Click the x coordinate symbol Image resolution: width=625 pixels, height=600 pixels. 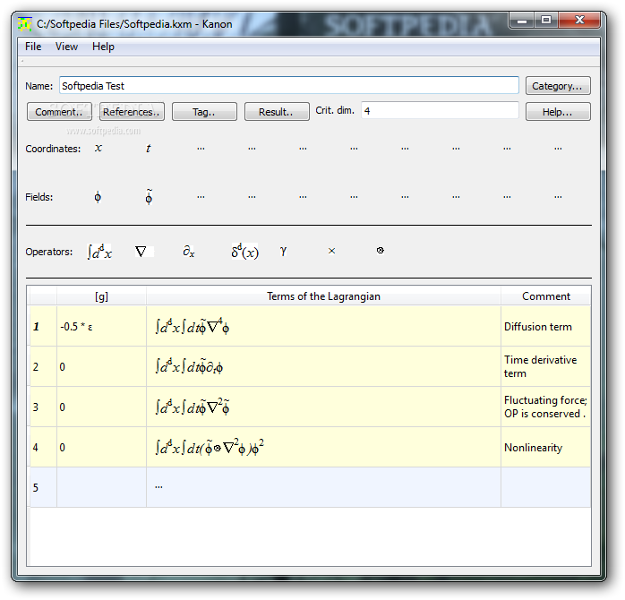[x=98, y=149]
